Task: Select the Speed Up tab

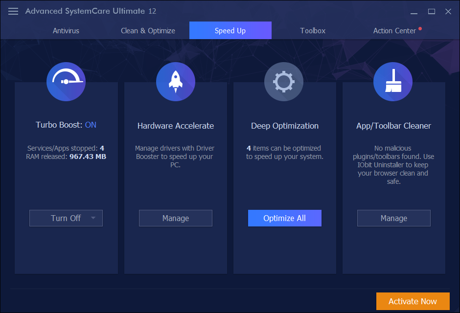Action: (230, 30)
